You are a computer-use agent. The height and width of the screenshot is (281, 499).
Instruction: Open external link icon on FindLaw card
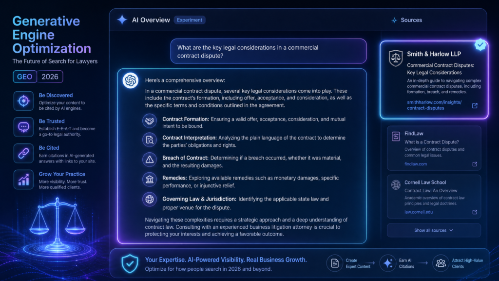pyautogui.click(x=475, y=164)
